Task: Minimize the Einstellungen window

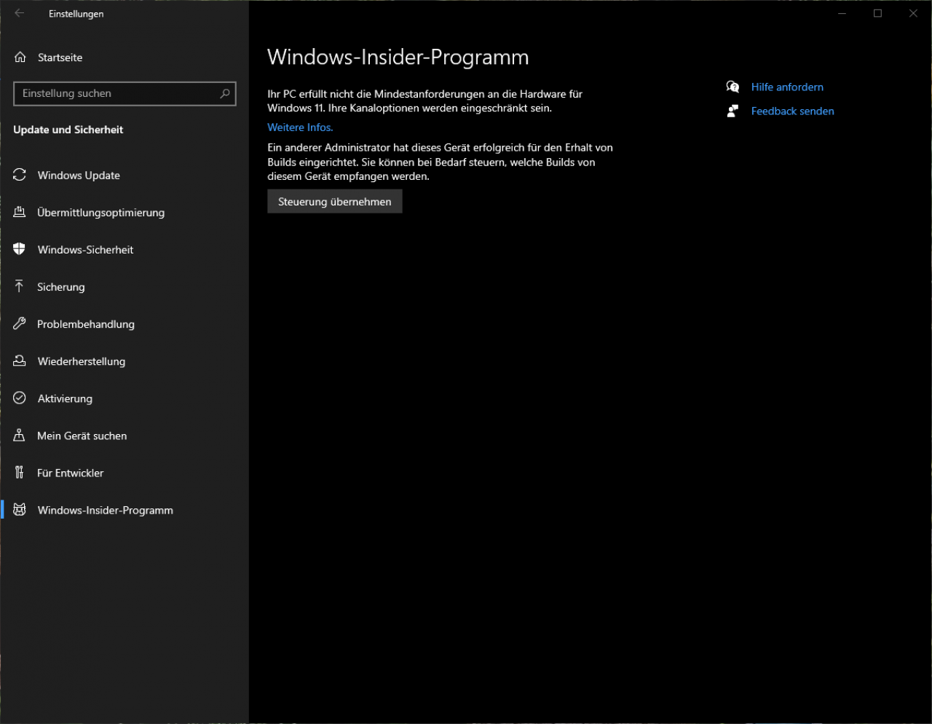Action: pos(842,13)
